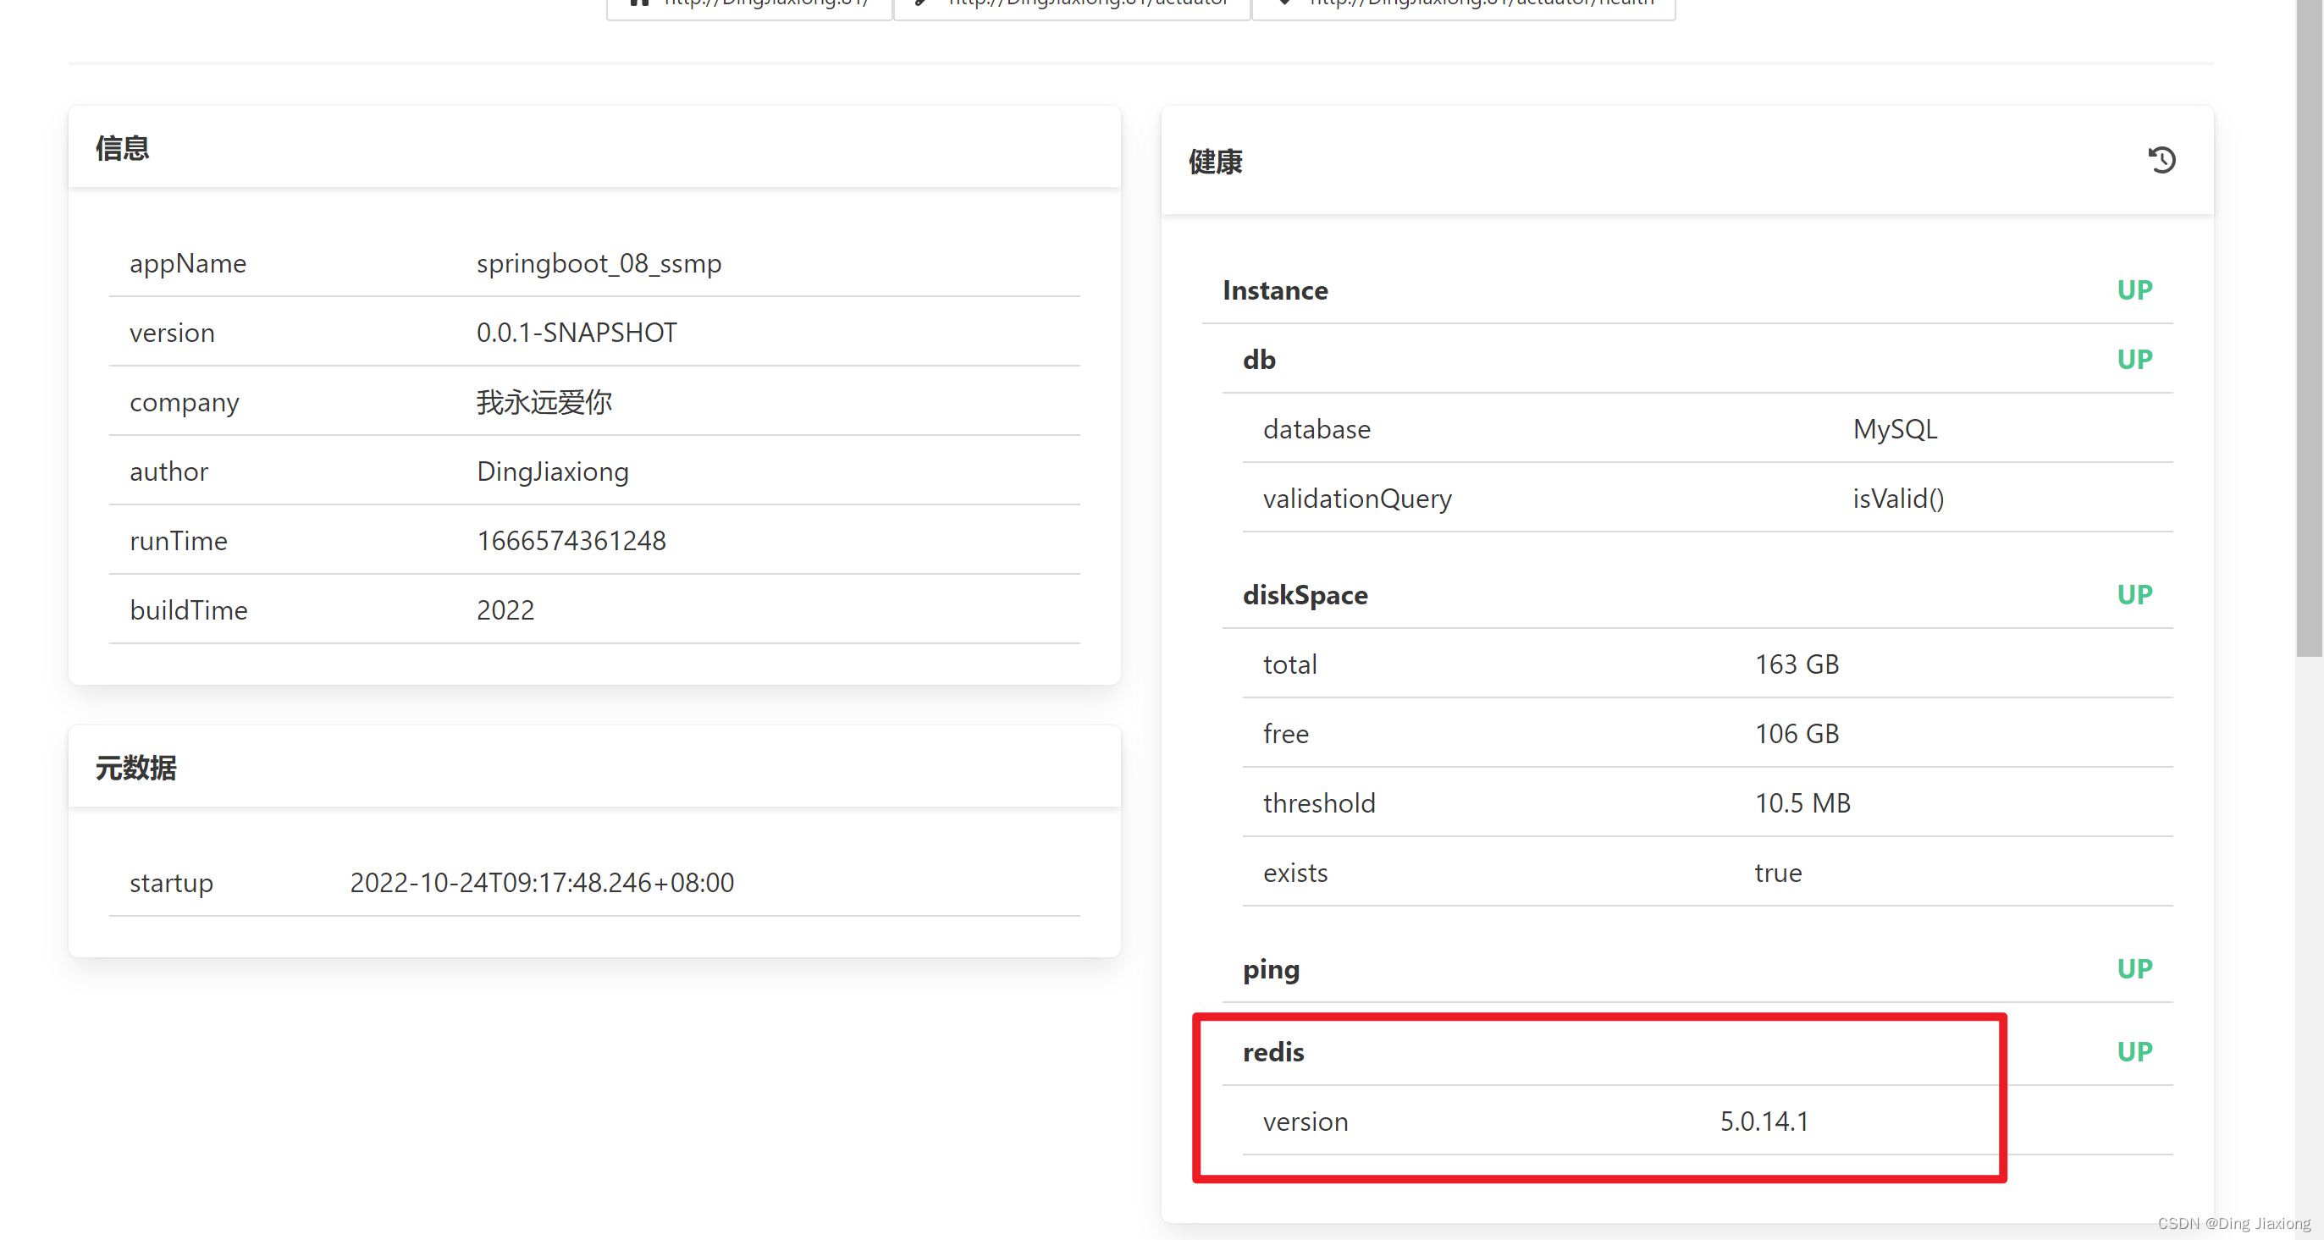2324x1240 pixels.
Task: Click the Instance health row label
Action: (x=1275, y=290)
